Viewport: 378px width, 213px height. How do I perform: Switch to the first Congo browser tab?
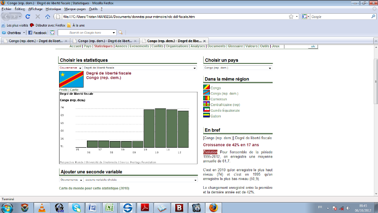(x=35, y=41)
